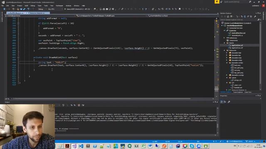
Task: Open Microsoft Word from the taskbar
Action: pyautogui.click(x=150, y=146)
